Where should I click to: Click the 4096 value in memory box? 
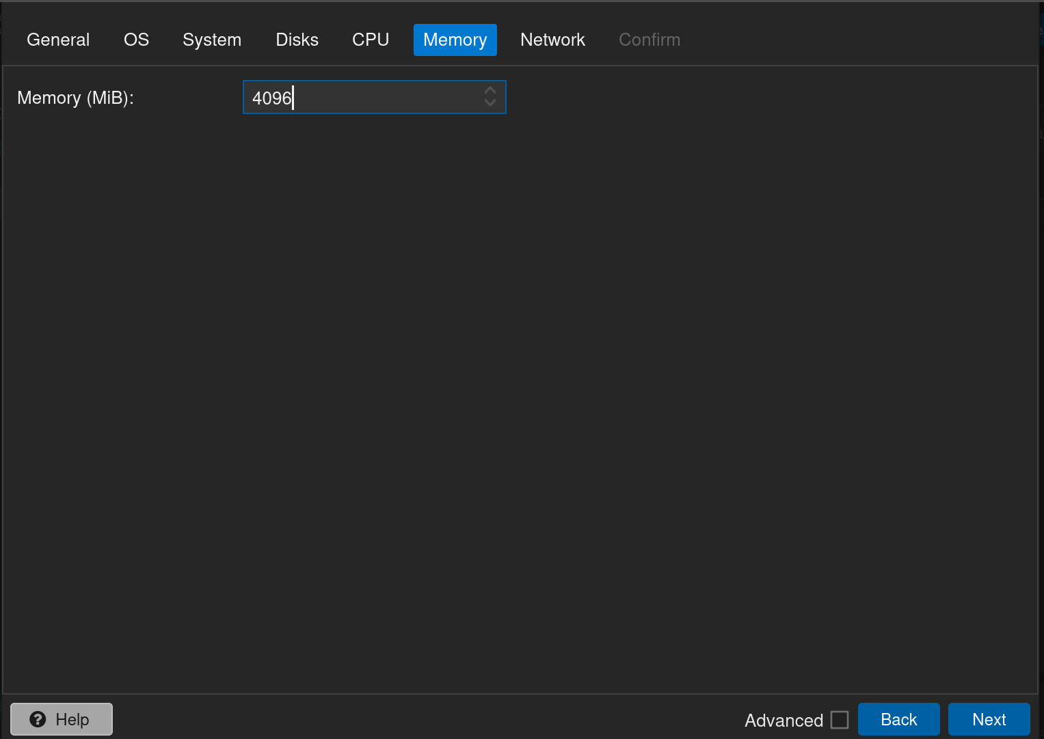point(272,98)
